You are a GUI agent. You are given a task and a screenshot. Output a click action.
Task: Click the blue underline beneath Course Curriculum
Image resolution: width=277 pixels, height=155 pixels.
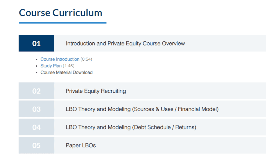coord(63,23)
